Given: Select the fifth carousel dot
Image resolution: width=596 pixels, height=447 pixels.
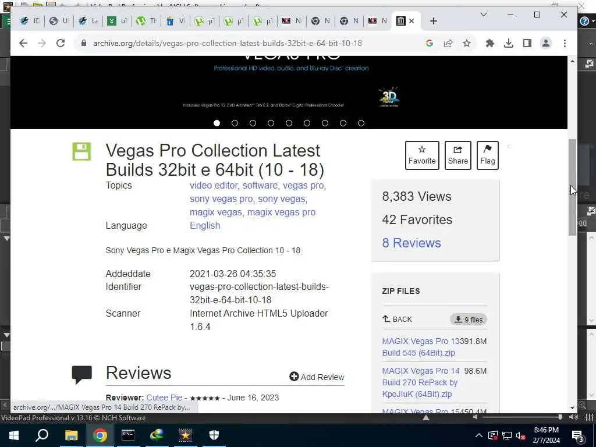Looking at the screenshot, I should pos(289,123).
